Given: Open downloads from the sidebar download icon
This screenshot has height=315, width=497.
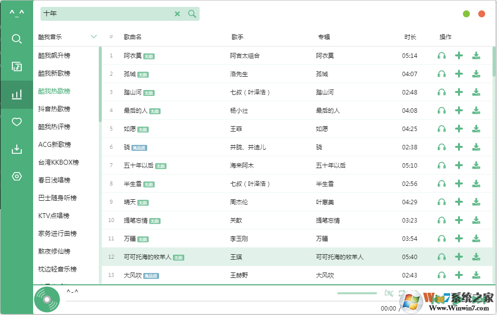Looking at the screenshot, I should (x=16, y=148).
